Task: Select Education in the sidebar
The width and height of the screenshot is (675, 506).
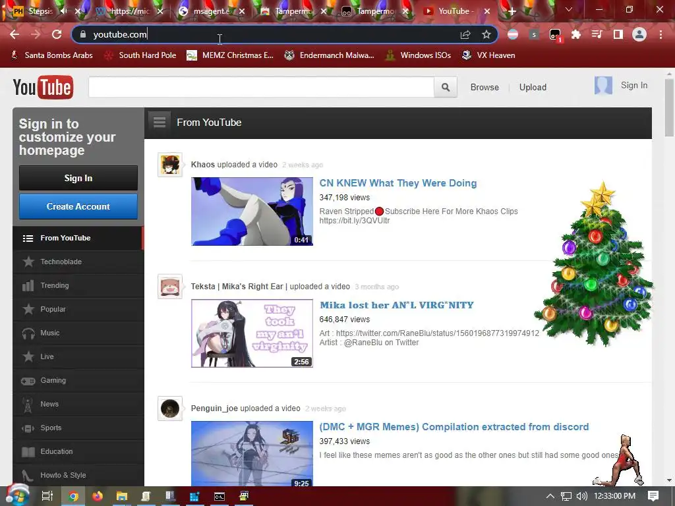Action: (x=78, y=451)
